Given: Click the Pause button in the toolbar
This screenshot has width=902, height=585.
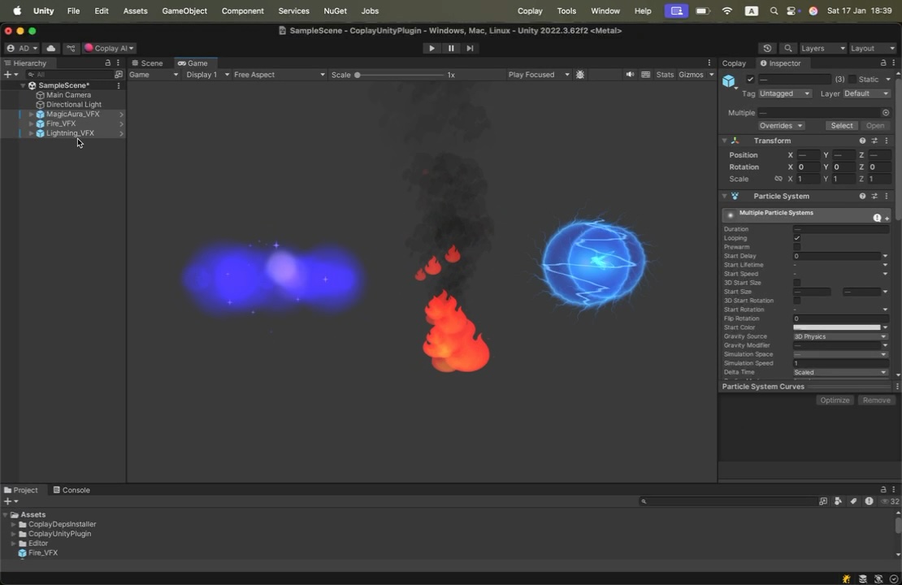Looking at the screenshot, I should click(x=451, y=48).
